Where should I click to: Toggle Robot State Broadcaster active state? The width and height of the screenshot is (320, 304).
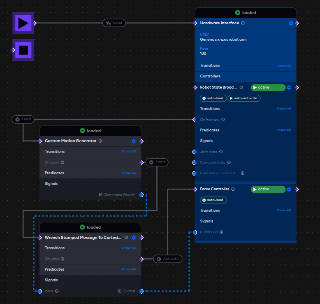tap(268, 87)
